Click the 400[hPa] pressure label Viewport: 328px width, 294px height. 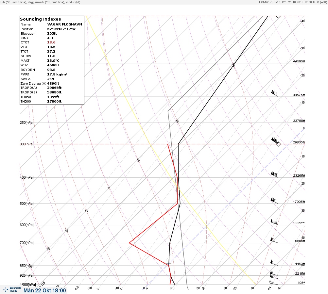26,177
